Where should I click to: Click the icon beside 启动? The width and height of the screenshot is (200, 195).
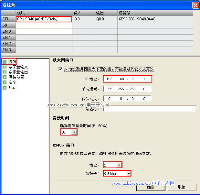[5, 88]
